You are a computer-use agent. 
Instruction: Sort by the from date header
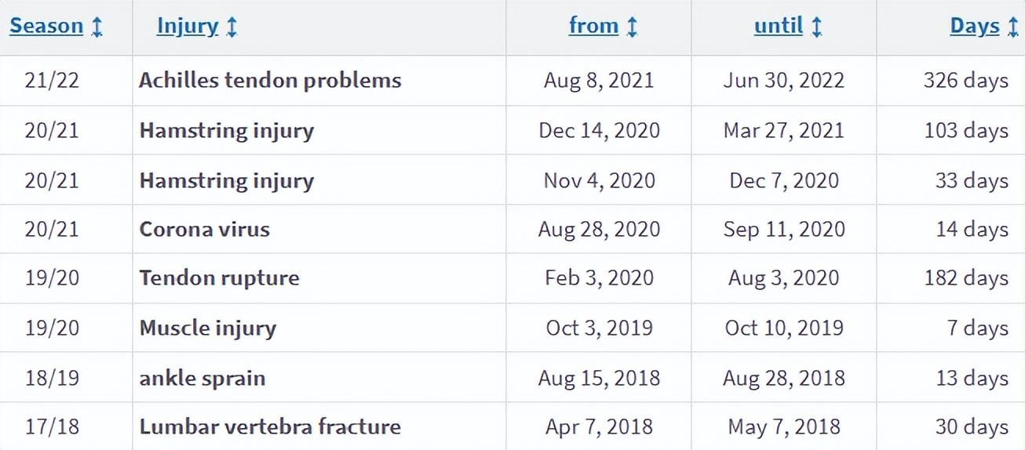(x=594, y=26)
